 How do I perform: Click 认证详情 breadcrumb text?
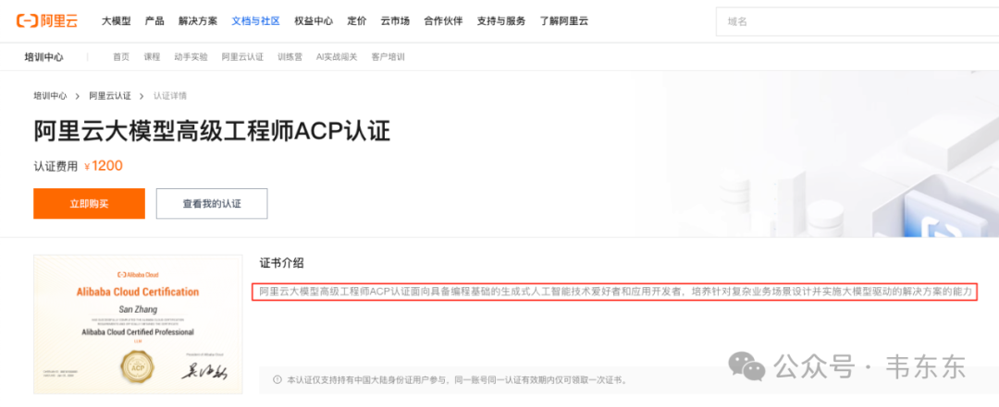[170, 96]
